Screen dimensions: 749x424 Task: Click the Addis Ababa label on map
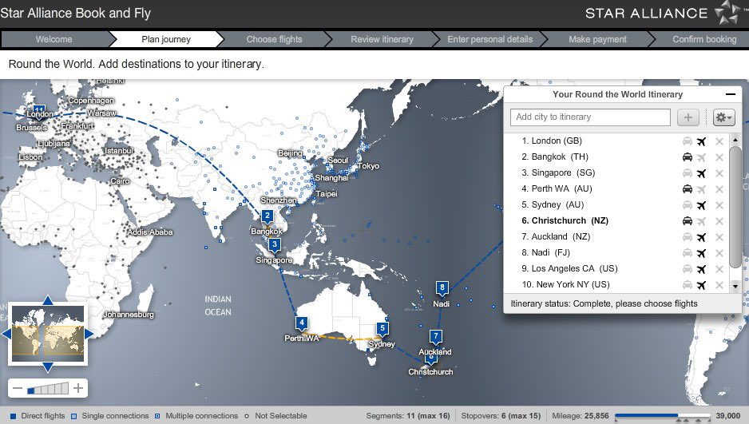(150, 232)
